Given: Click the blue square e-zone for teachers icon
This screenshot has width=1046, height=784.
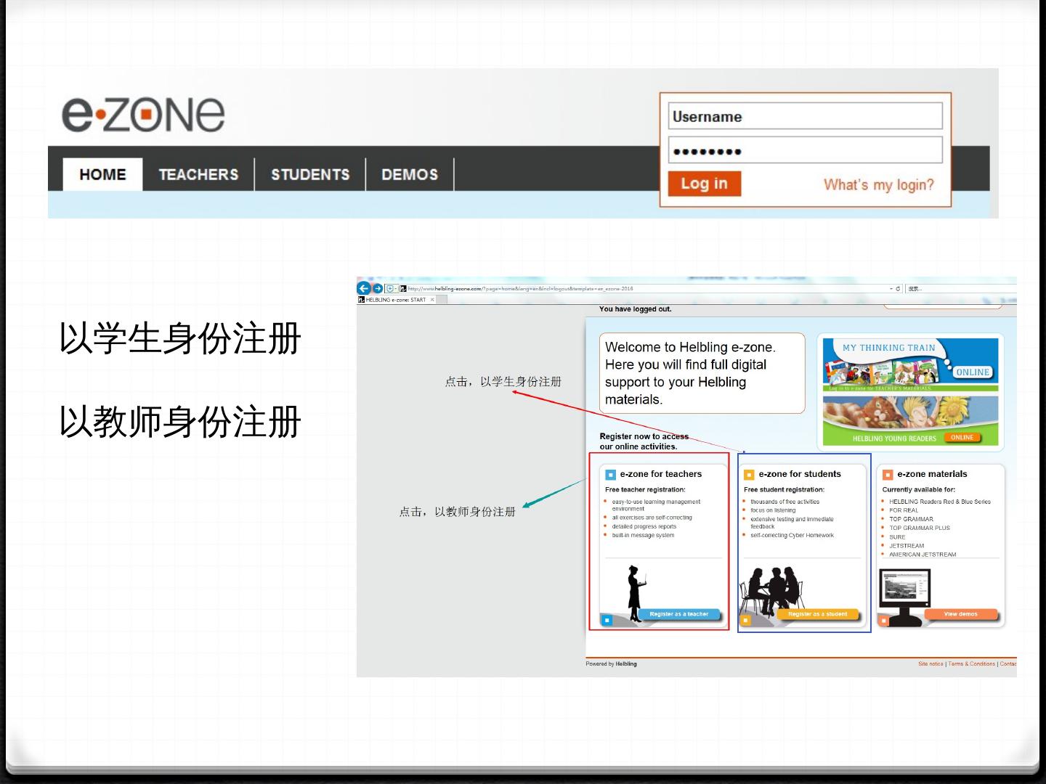Looking at the screenshot, I should coord(611,475).
